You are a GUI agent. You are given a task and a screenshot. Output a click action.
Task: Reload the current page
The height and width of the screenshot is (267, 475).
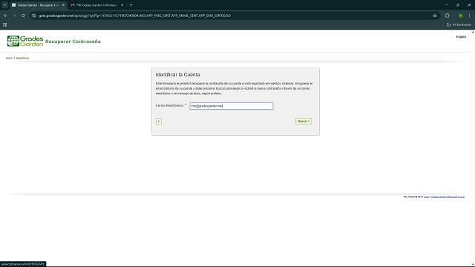pyautogui.click(x=23, y=16)
